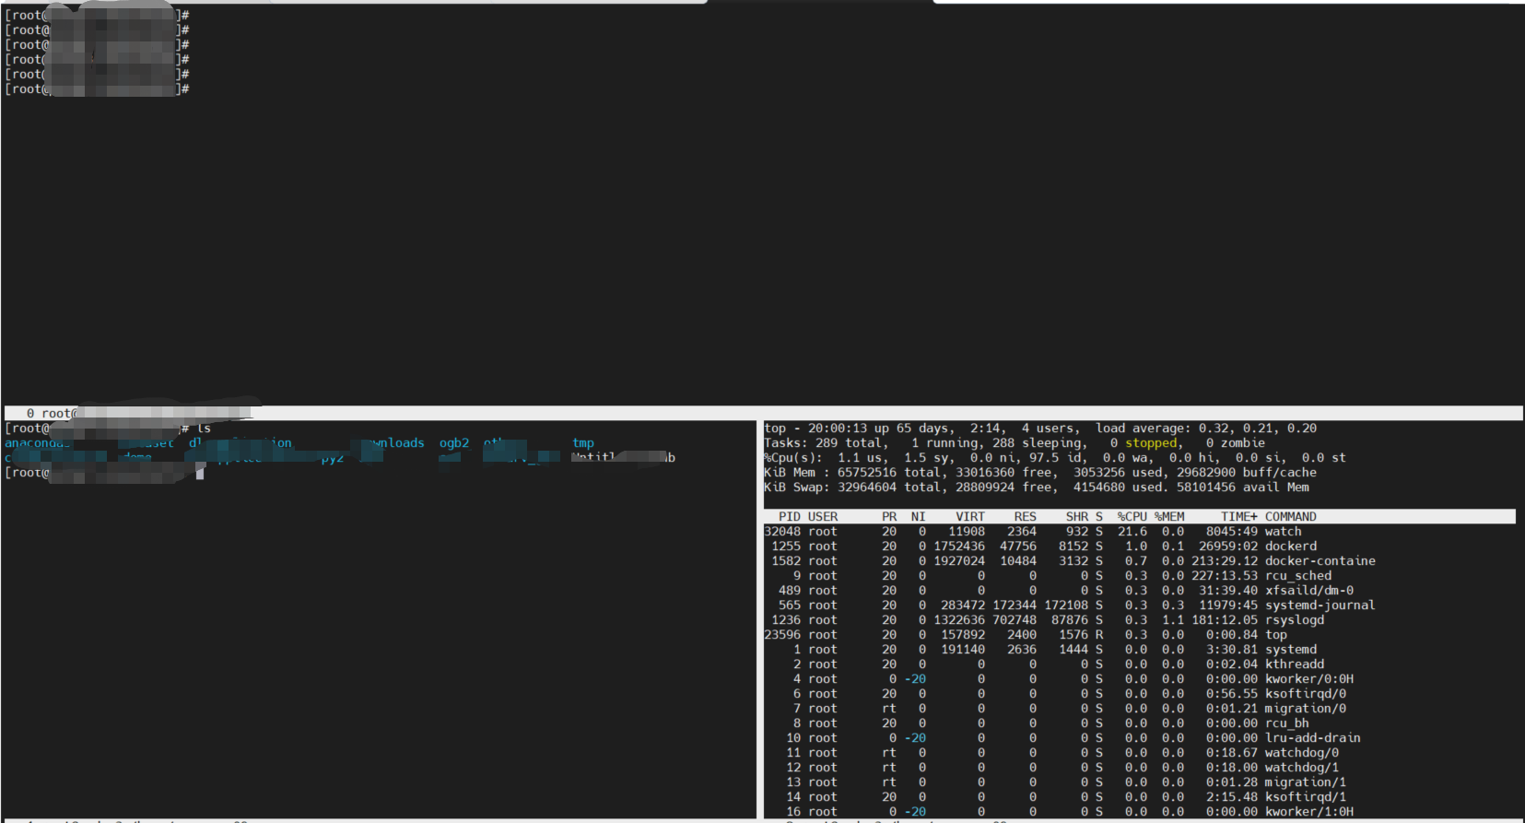This screenshot has width=1525, height=823.
Task: Click the migration/1 command entry
Action: [1306, 782]
